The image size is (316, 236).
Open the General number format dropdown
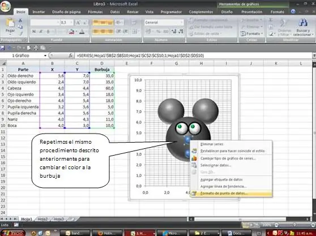pos(164,22)
